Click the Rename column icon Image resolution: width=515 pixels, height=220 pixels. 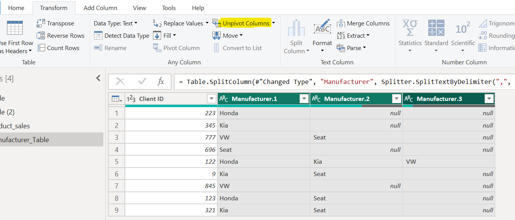point(98,48)
